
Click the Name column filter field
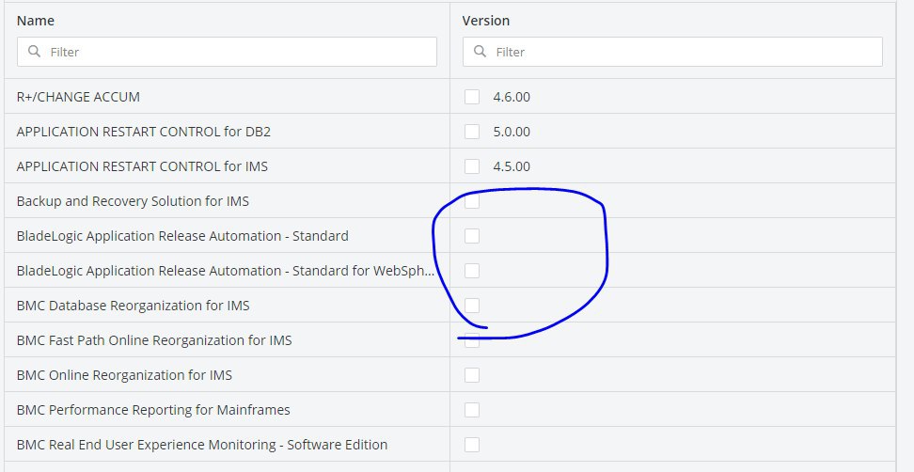[227, 52]
